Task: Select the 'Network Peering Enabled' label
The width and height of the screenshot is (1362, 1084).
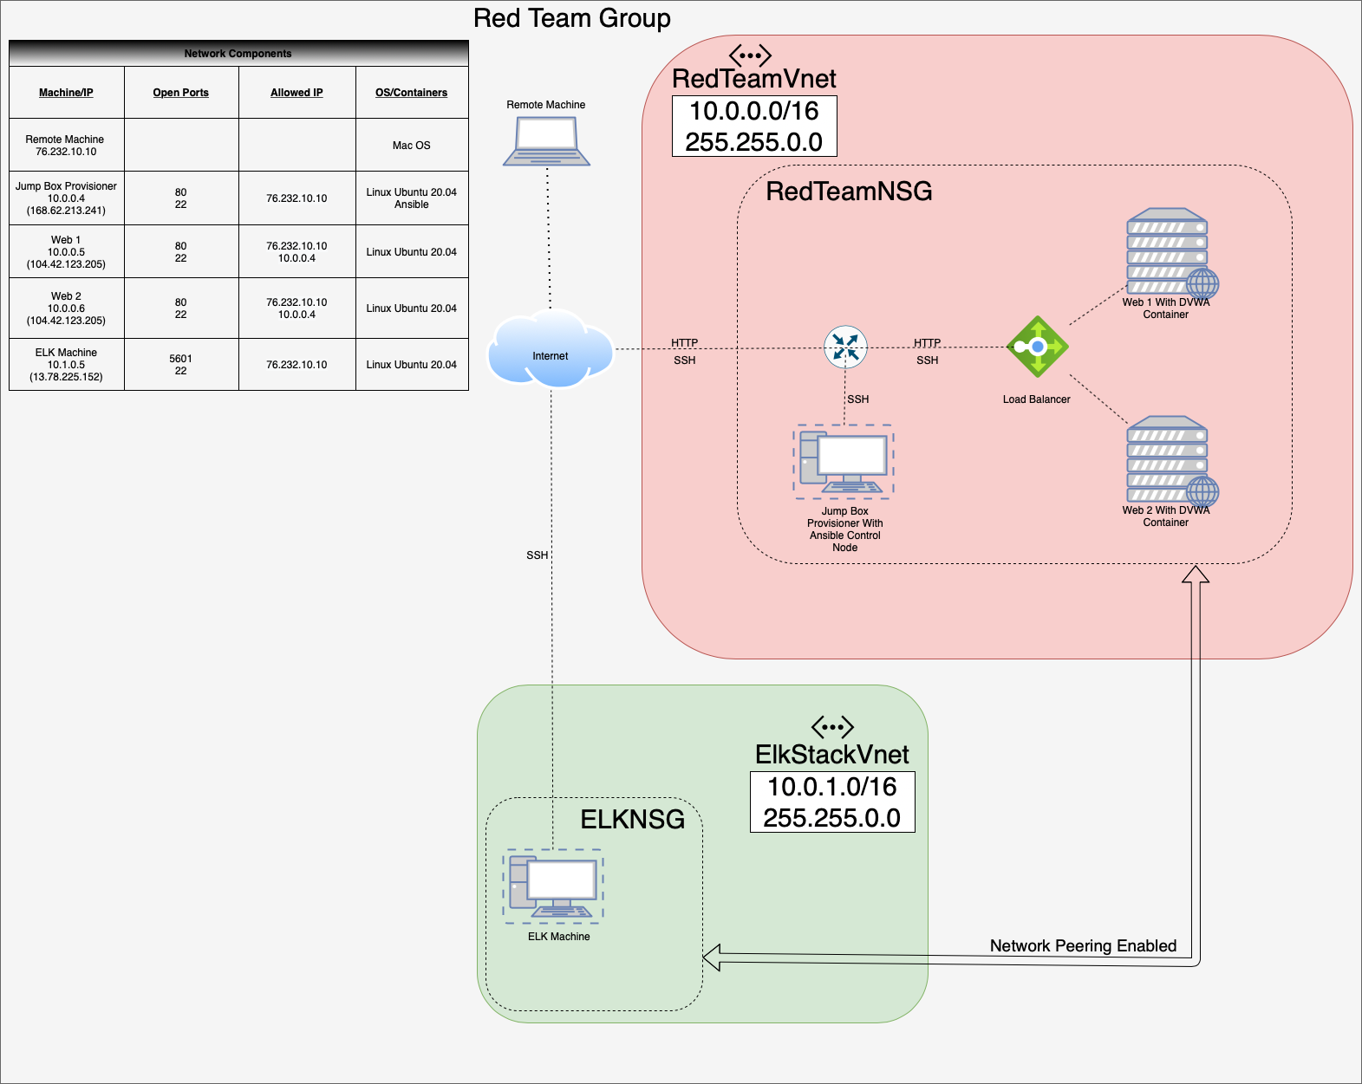Action: point(1084,946)
